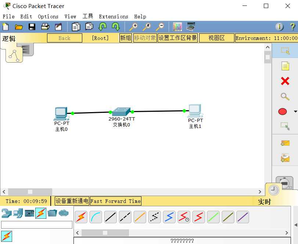Viewport: 298px width, 244px height.
Task: Undo with the left green arrow
Action: (x=103, y=26)
